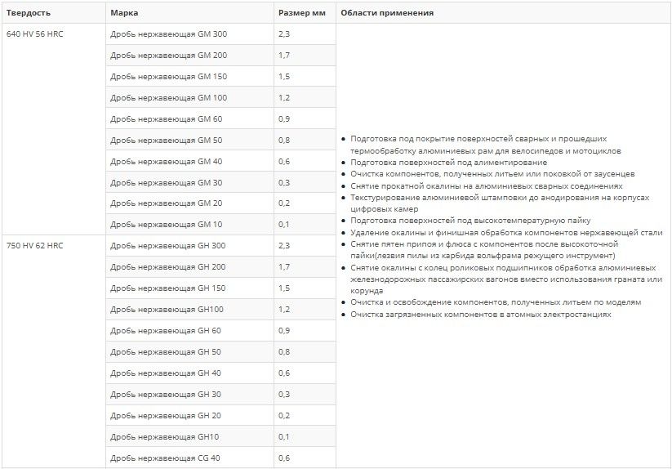
Task: Click the Твердость column header
Action: tap(29, 13)
